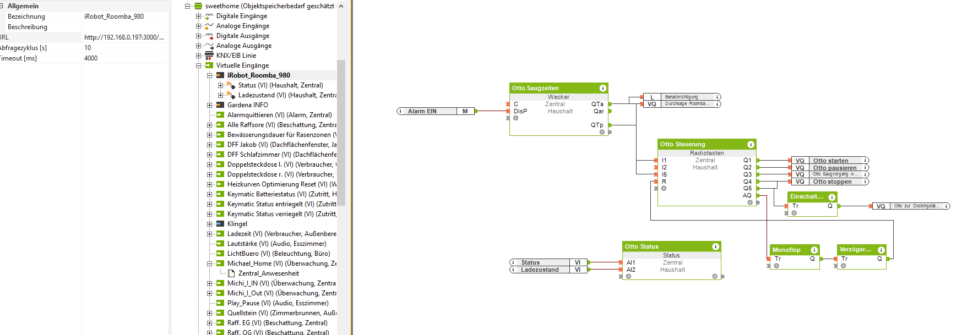This screenshot has height=335, width=962.
Task: Edit the URL property value
Action: [125, 37]
